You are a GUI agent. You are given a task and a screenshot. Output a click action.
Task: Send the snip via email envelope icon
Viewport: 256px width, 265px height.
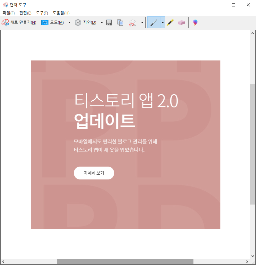132,23
